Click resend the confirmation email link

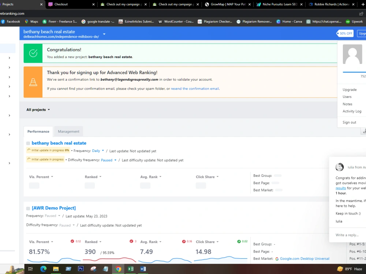tap(195, 88)
